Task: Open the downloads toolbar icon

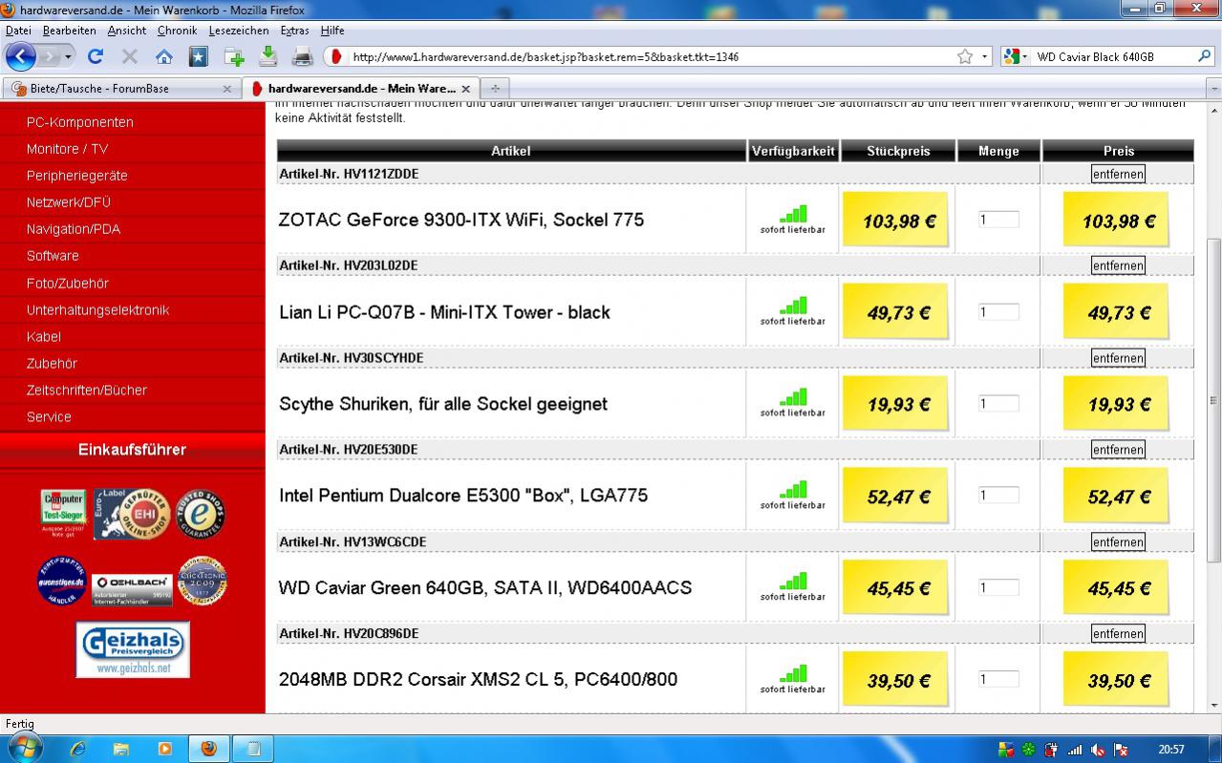Action: click(x=268, y=56)
